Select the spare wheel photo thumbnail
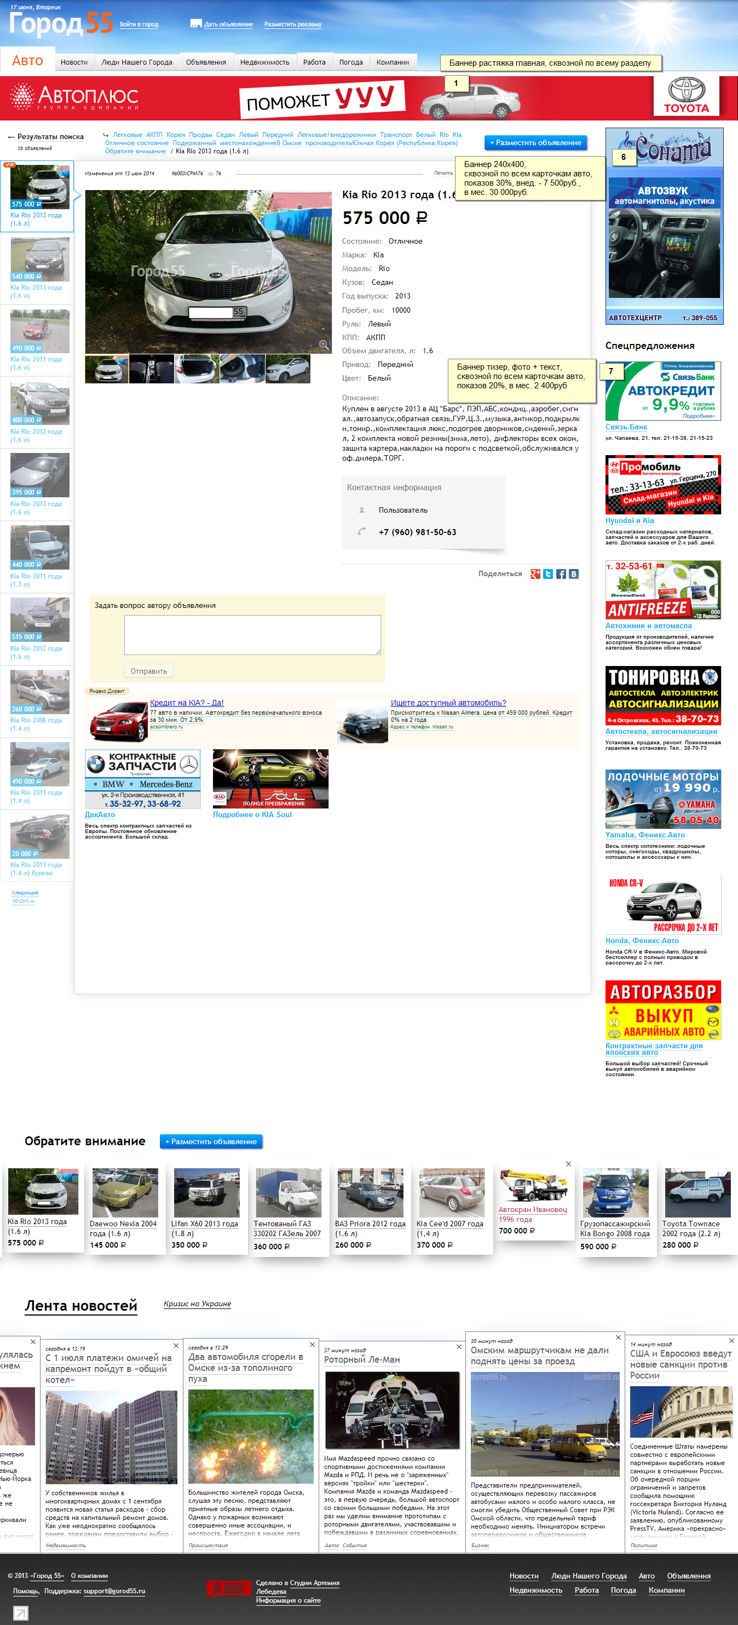 point(242,369)
